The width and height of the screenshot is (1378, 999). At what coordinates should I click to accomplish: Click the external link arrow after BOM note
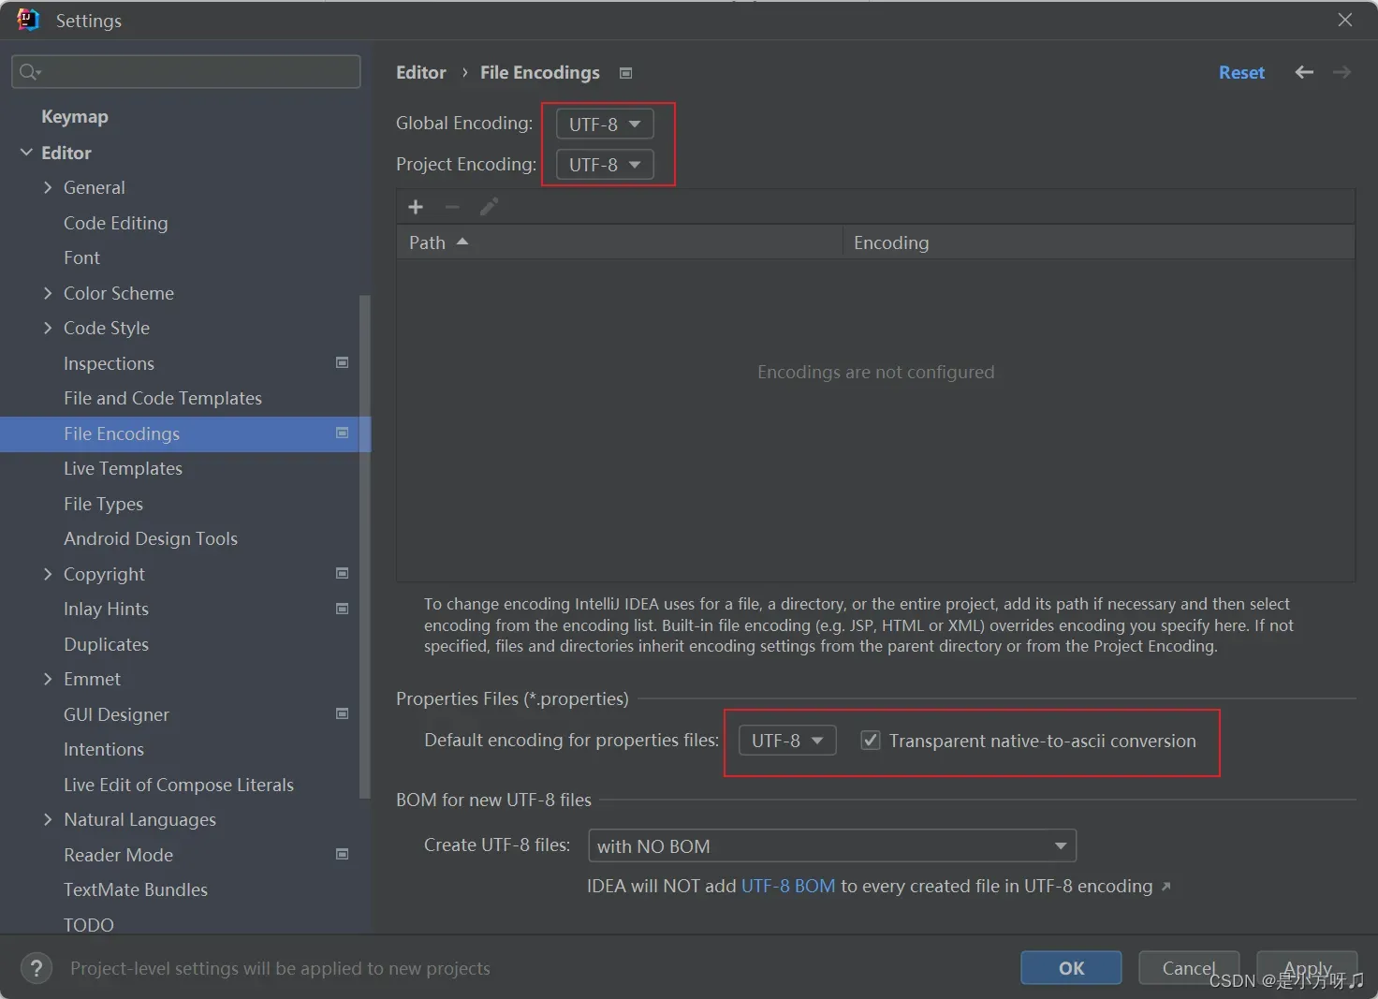pyautogui.click(x=1165, y=887)
